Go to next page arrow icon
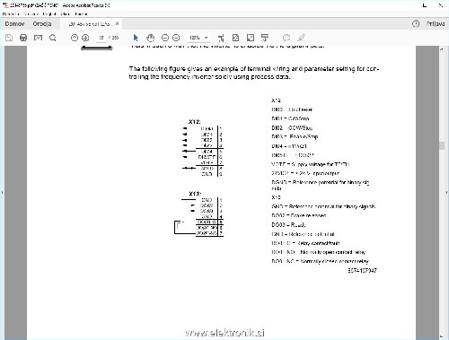This screenshot has width=449, height=340. 85,38
